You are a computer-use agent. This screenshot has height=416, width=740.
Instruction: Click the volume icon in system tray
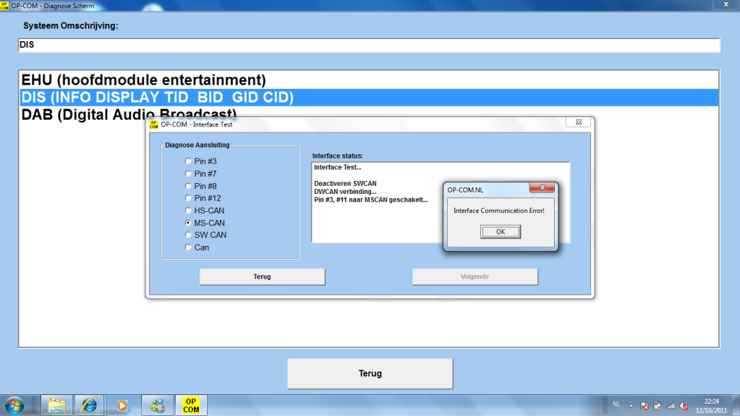(x=683, y=405)
